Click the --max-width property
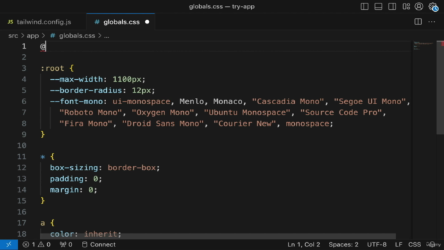The width and height of the screenshot is (444, 250). point(76,79)
